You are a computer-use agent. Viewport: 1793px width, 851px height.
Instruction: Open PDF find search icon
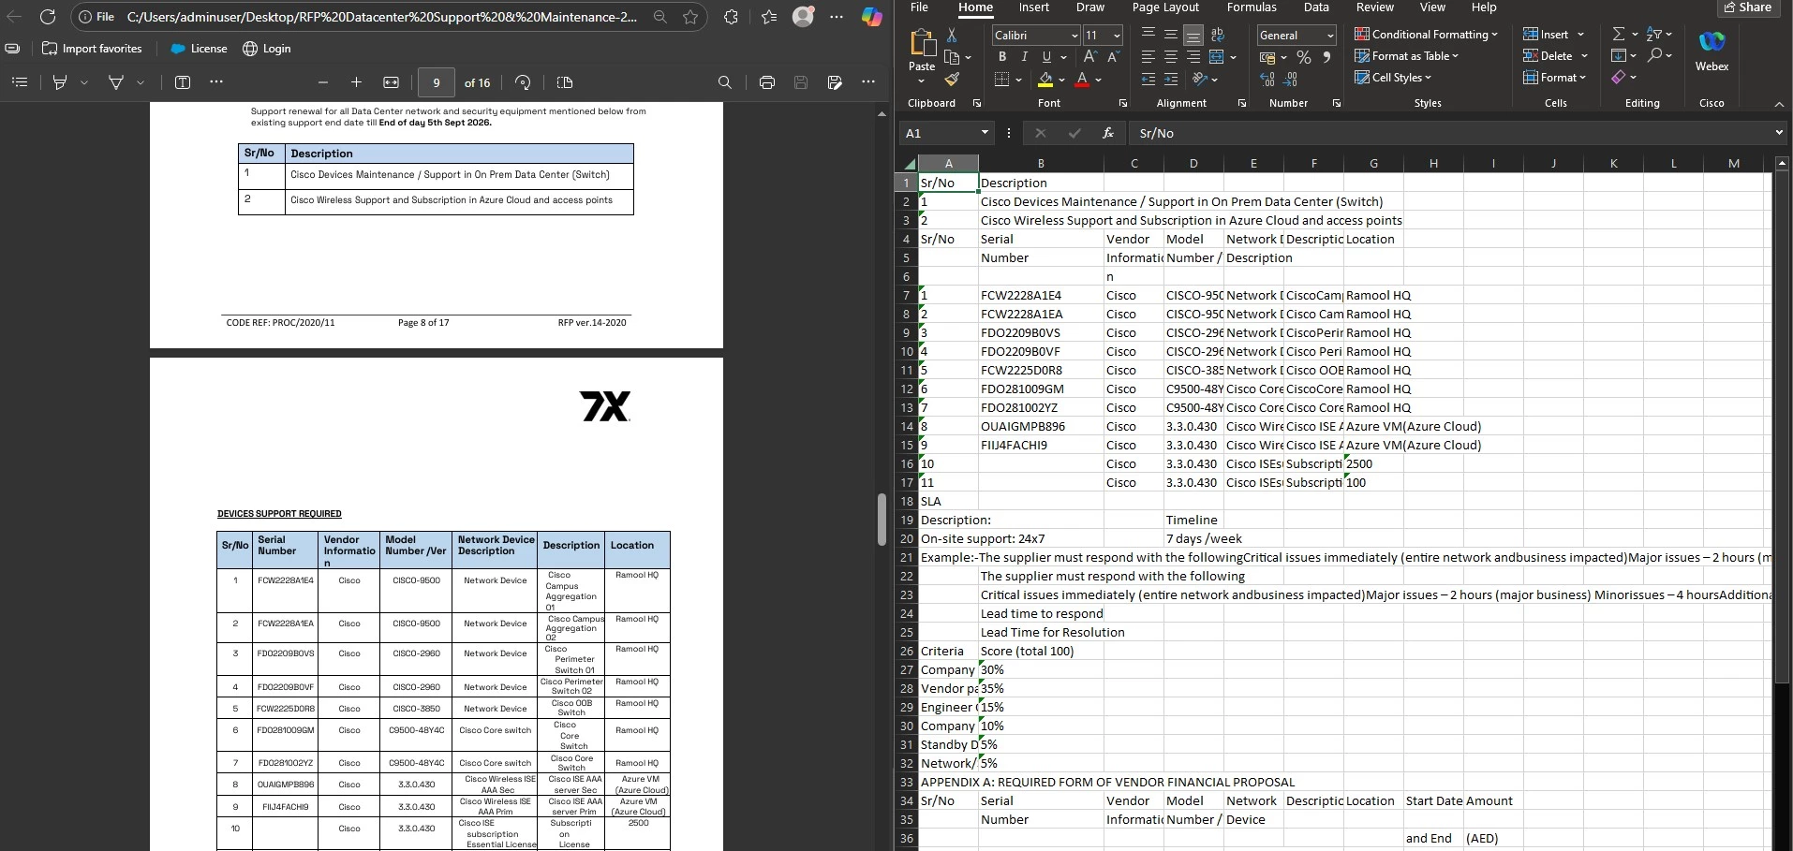(x=724, y=82)
